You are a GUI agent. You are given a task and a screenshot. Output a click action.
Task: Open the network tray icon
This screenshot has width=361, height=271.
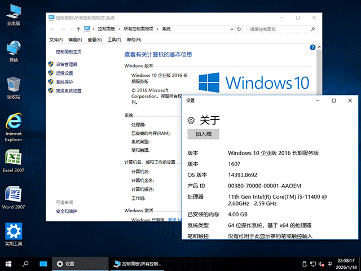click(x=313, y=264)
